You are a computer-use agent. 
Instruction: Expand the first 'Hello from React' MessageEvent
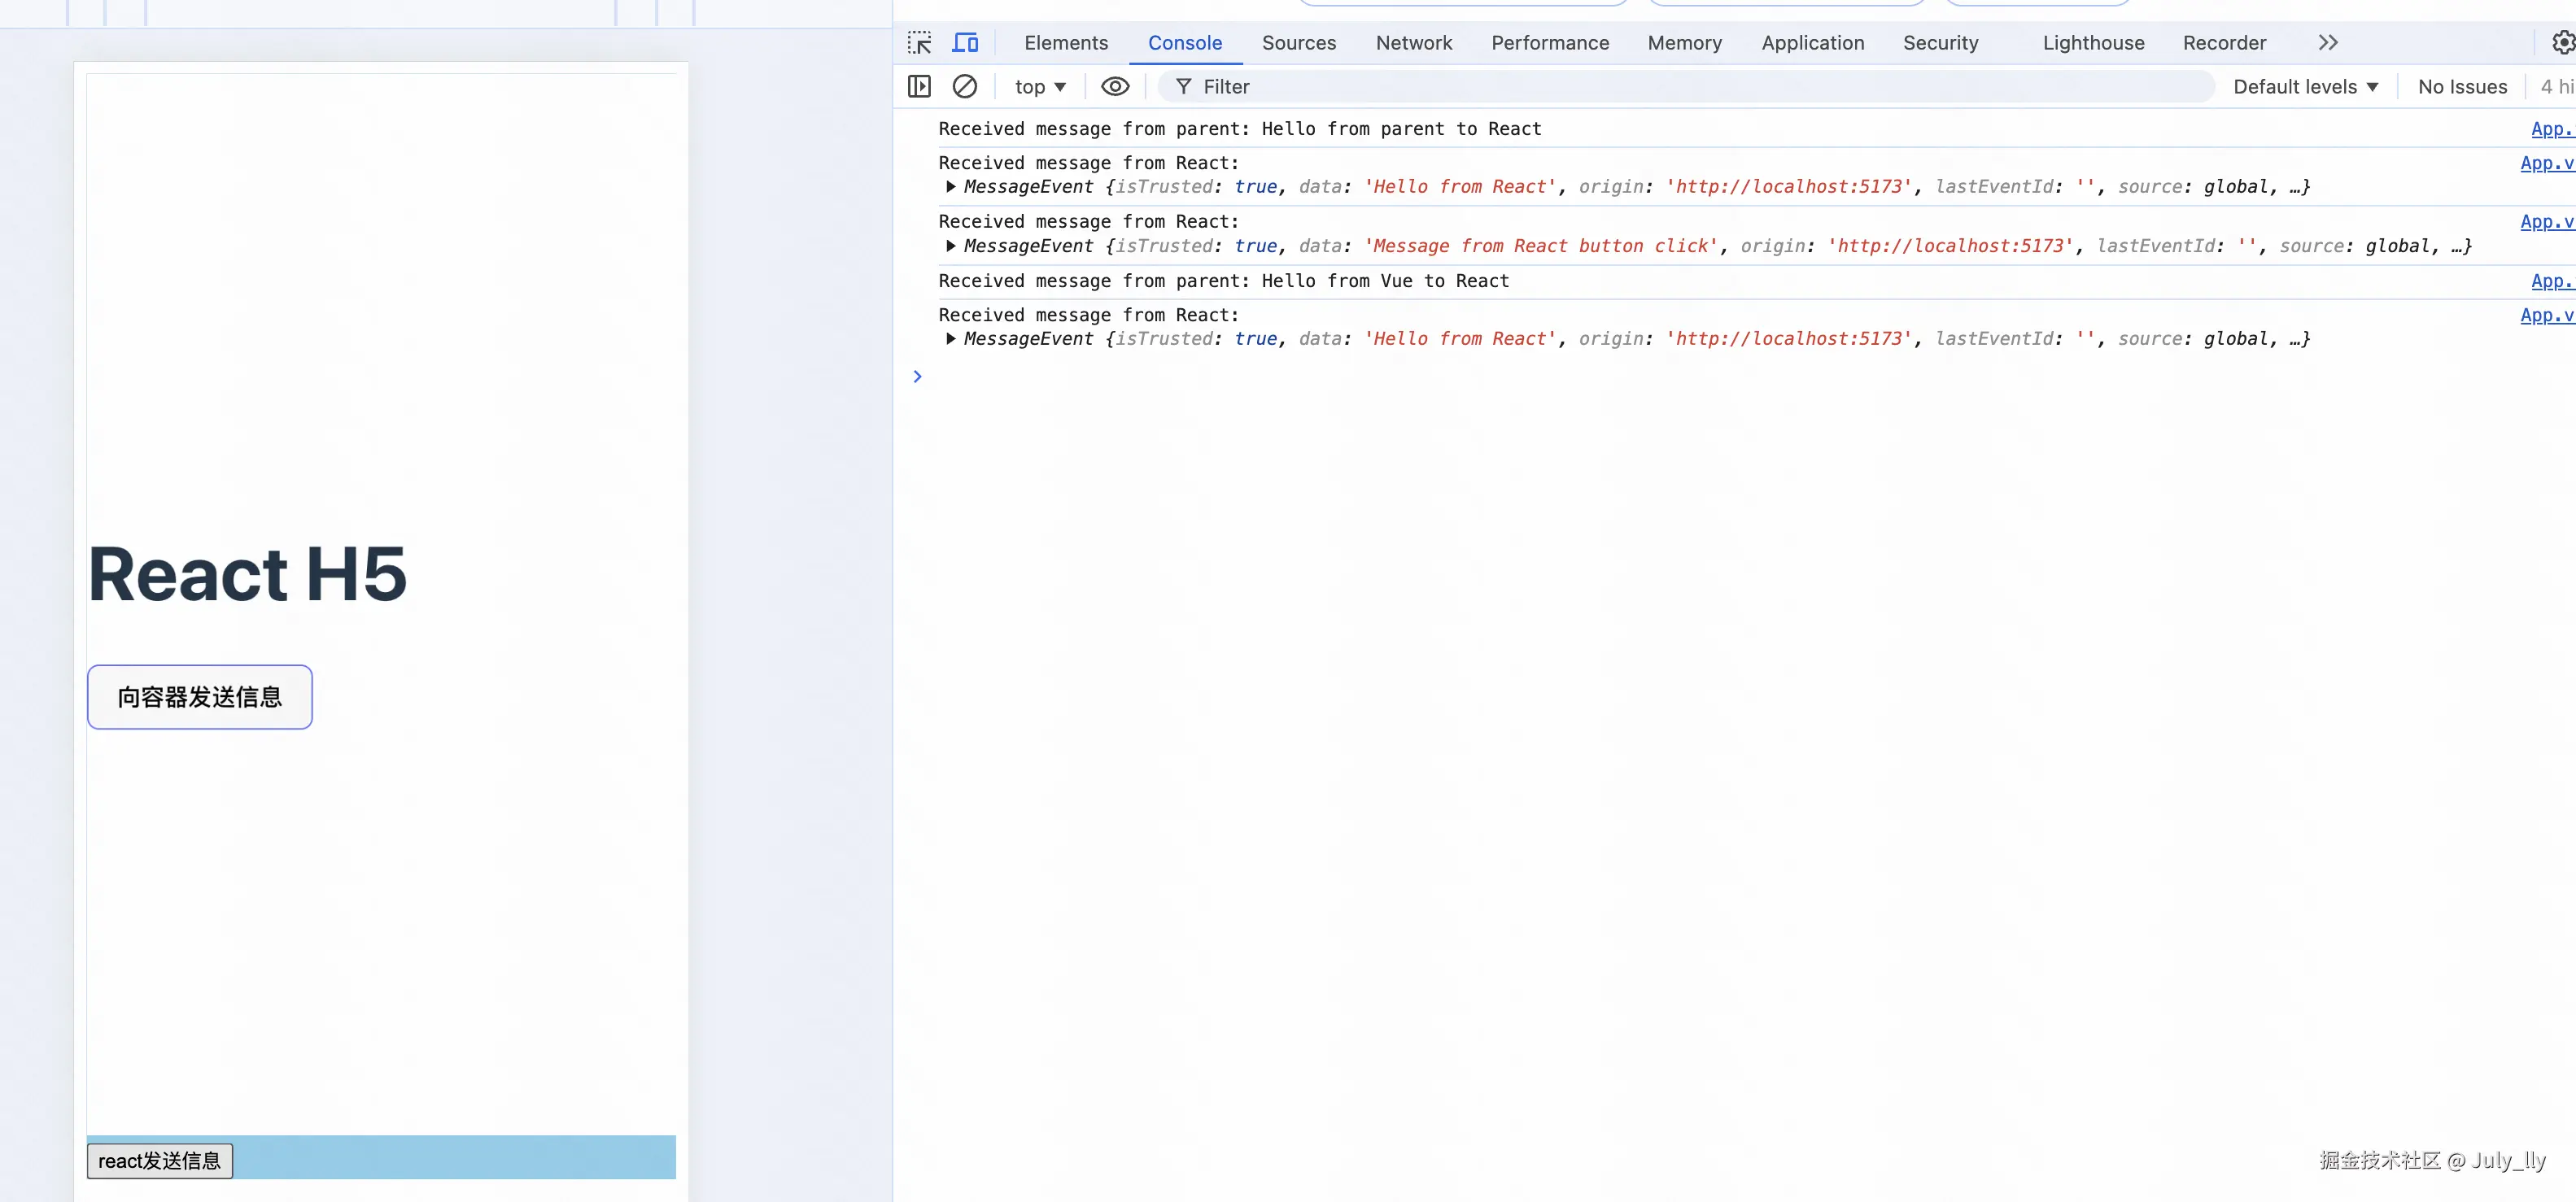pyautogui.click(x=951, y=187)
